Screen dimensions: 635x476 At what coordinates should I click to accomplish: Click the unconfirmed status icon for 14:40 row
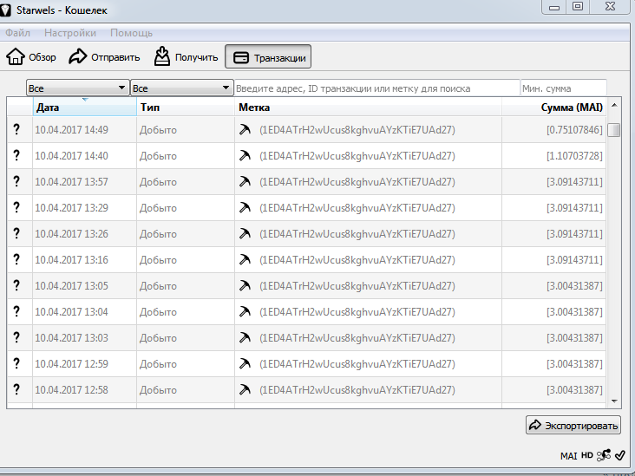[16, 155]
